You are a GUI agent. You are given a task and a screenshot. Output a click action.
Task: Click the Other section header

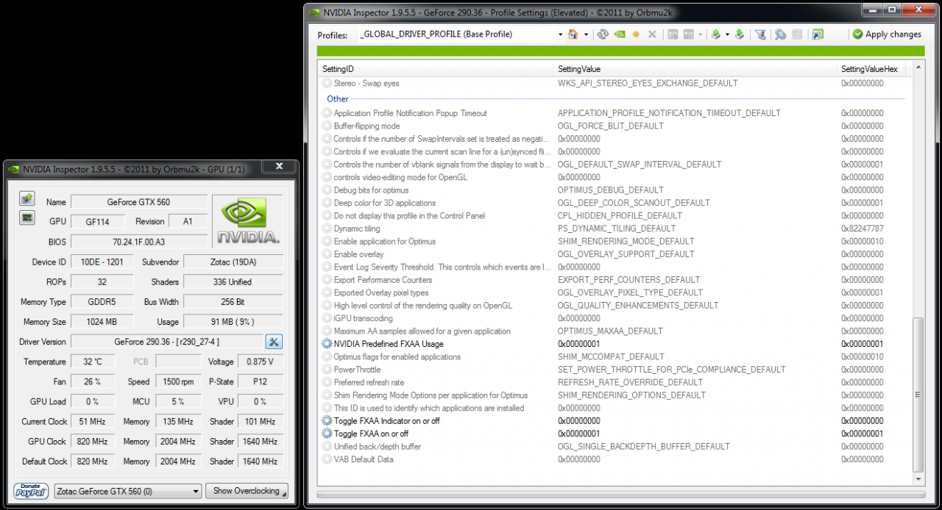tap(338, 98)
